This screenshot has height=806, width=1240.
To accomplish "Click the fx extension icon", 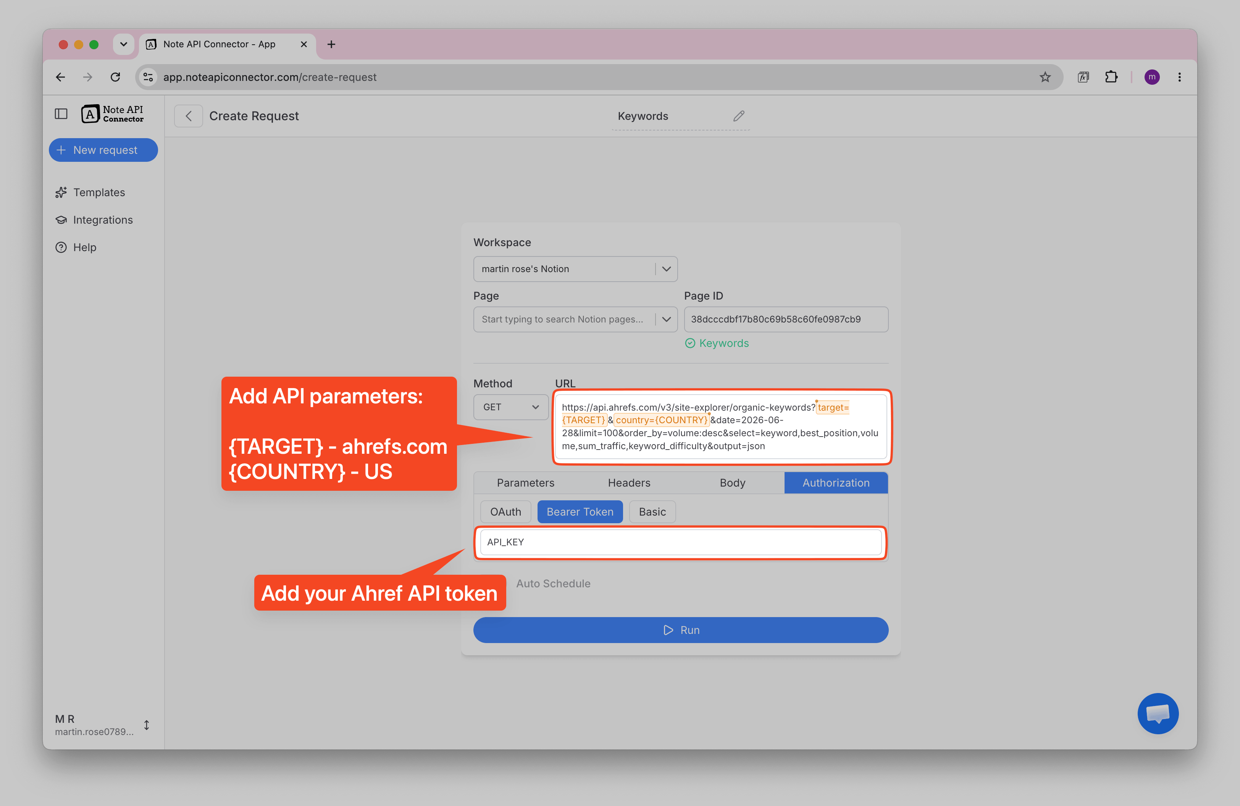I will tap(1083, 77).
